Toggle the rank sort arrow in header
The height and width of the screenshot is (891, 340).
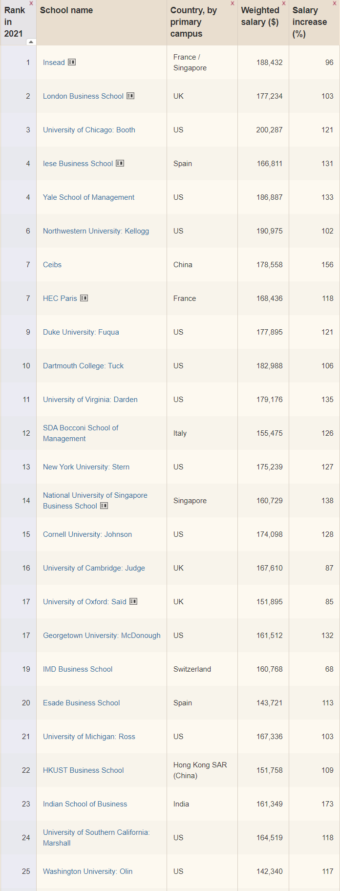pyautogui.click(x=31, y=42)
